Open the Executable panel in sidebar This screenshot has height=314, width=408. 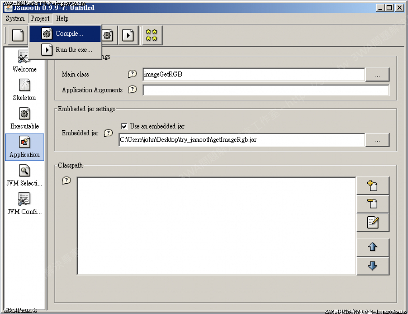pyautogui.click(x=24, y=118)
